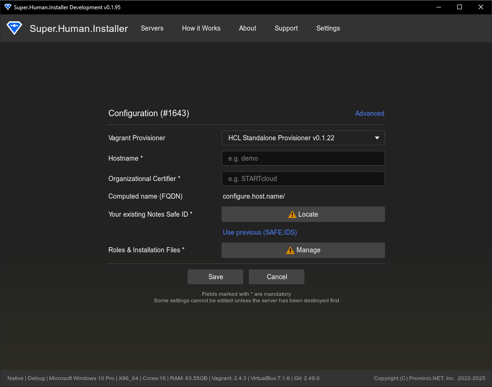This screenshot has height=387, width=492.
Task: Click the computed FQDN name text
Action: pos(253,196)
